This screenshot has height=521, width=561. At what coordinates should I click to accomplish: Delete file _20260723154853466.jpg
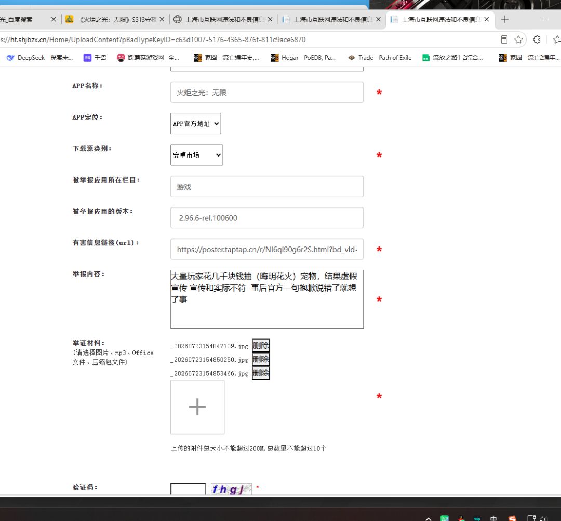[261, 373]
